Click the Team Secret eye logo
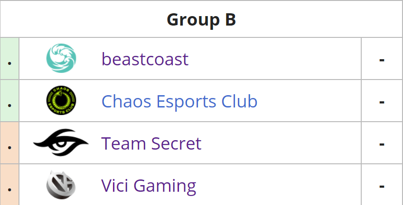Image resolution: width=403 pixels, height=205 pixels. tap(61, 143)
